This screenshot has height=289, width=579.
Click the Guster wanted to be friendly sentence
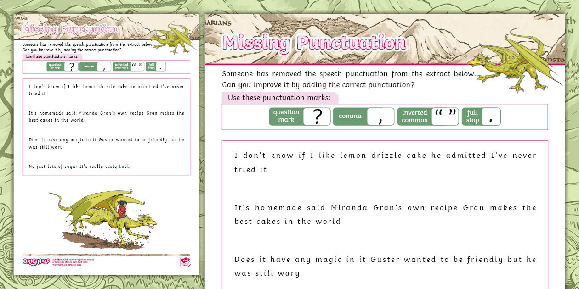pyautogui.click(x=385, y=266)
